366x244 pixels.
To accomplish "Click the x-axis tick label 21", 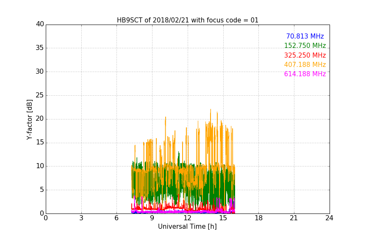I will 294,218.
